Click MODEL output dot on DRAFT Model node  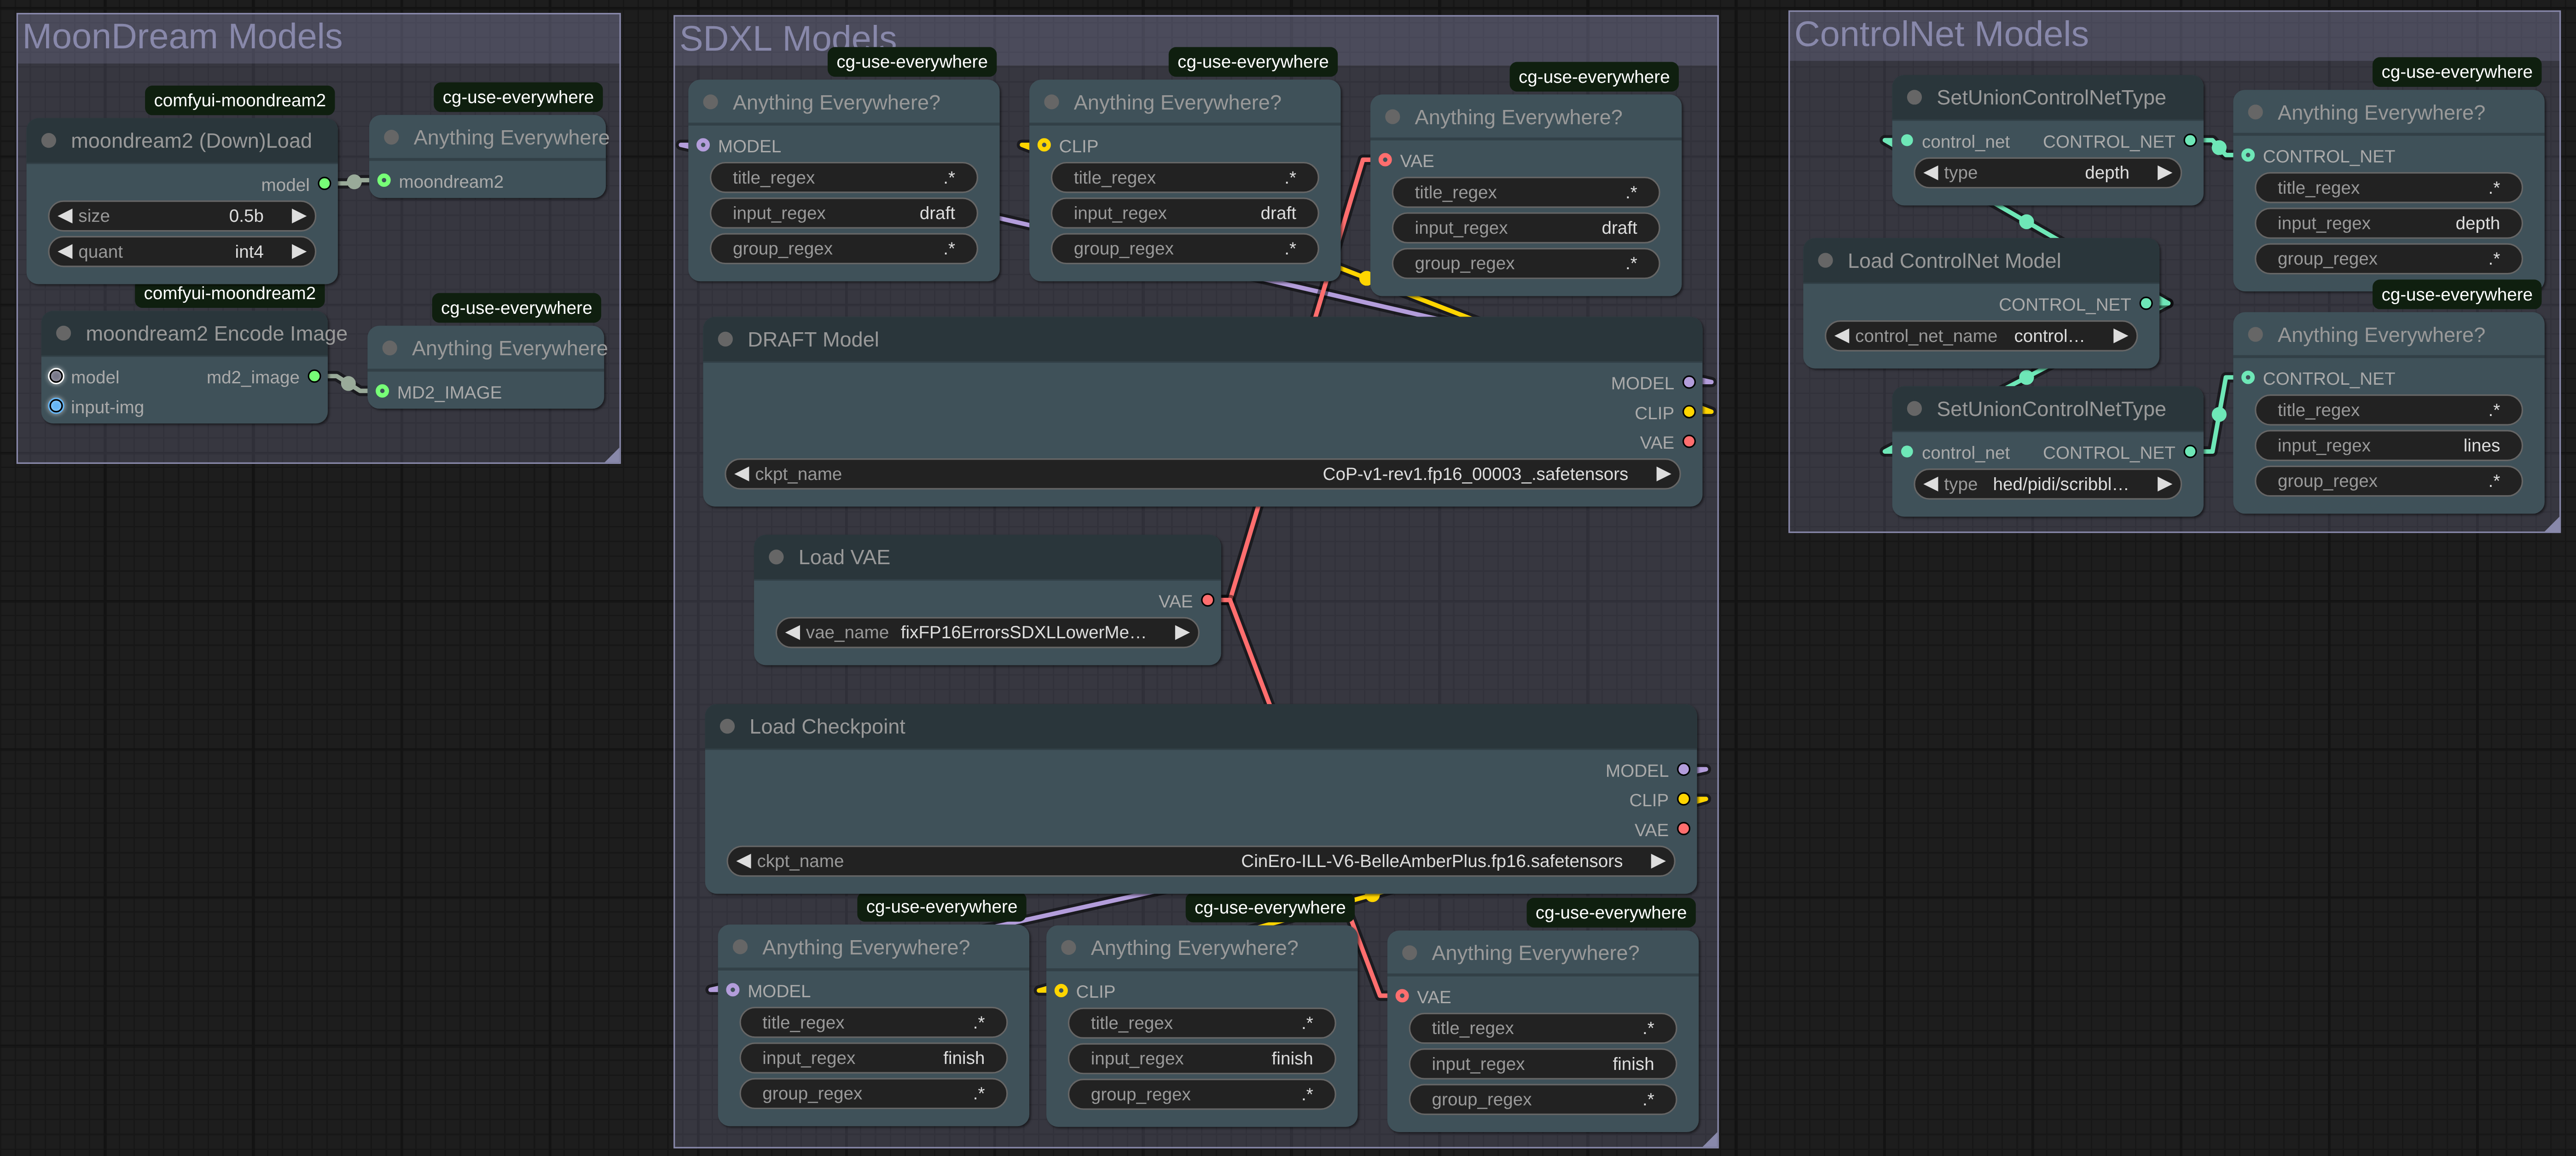pos(1689,382)
